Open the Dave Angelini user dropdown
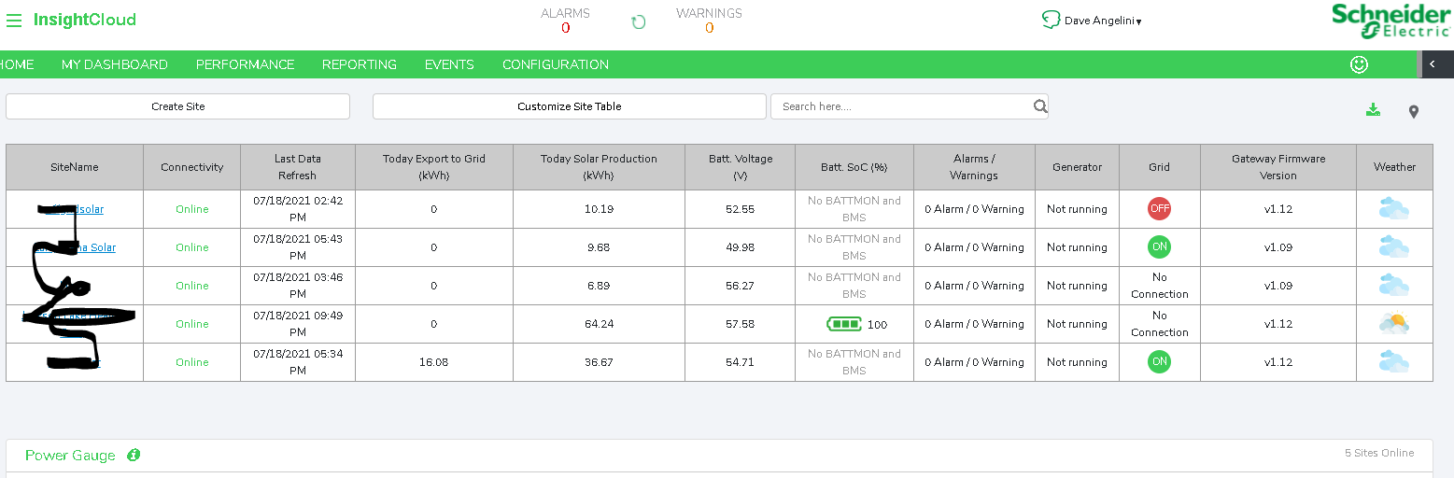This screenshot has height=478, width=1454. 1103,21
